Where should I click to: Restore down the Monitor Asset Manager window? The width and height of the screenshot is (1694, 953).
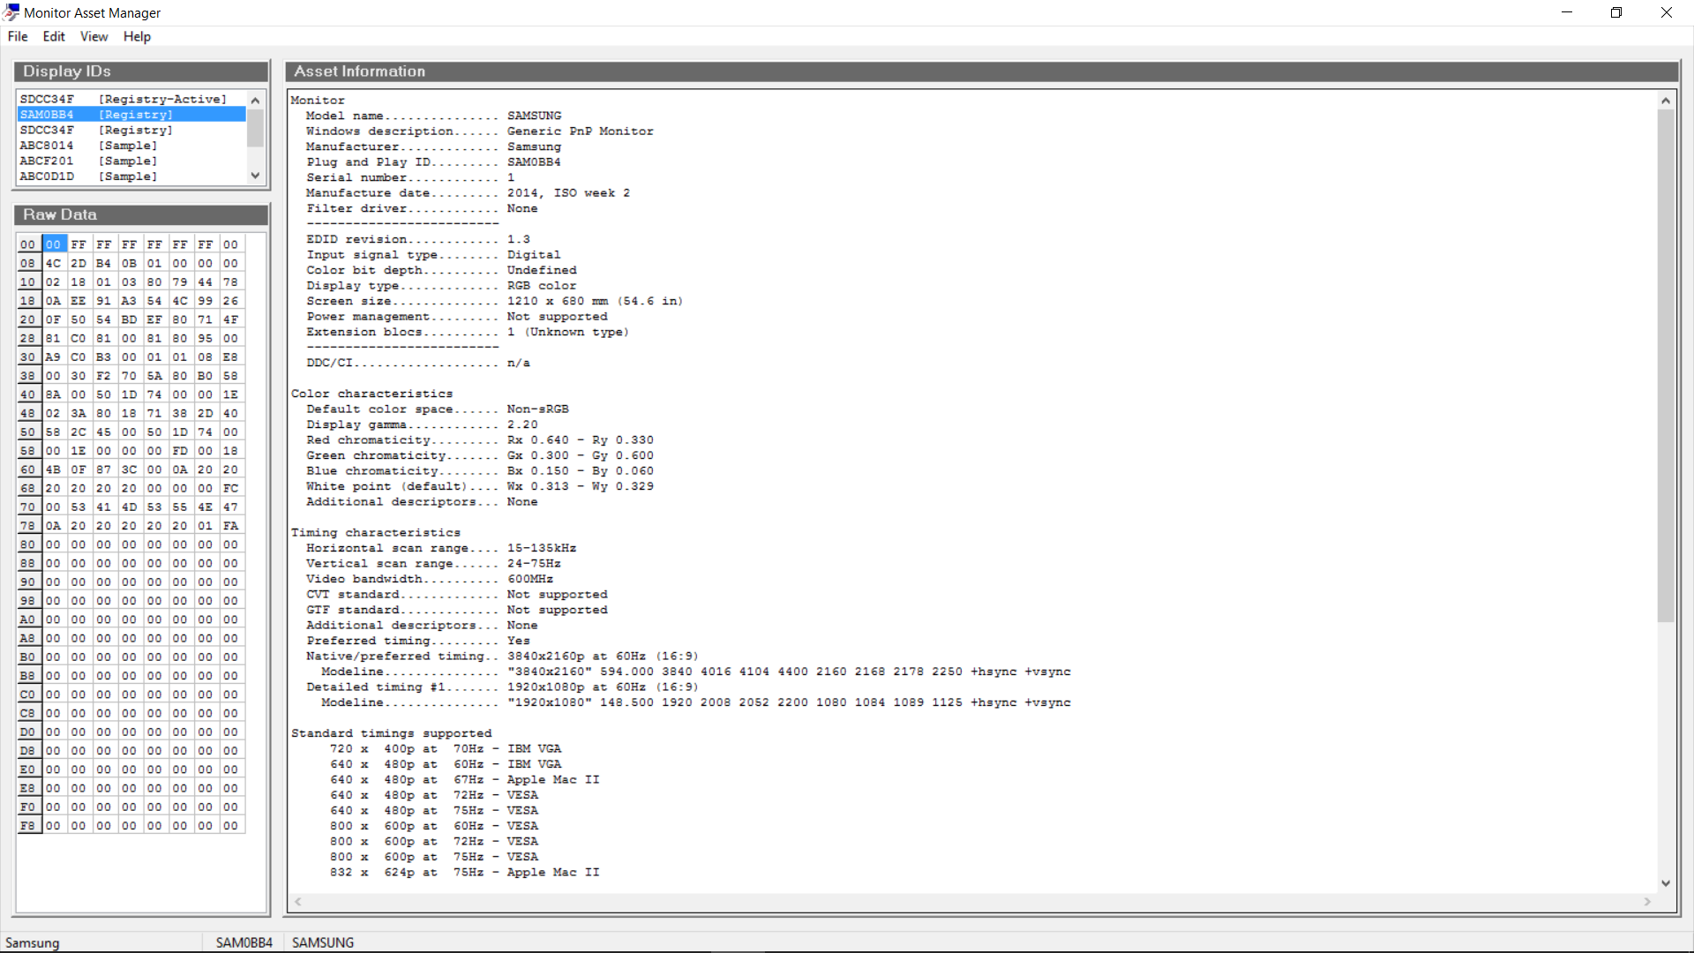(1616, 12)
